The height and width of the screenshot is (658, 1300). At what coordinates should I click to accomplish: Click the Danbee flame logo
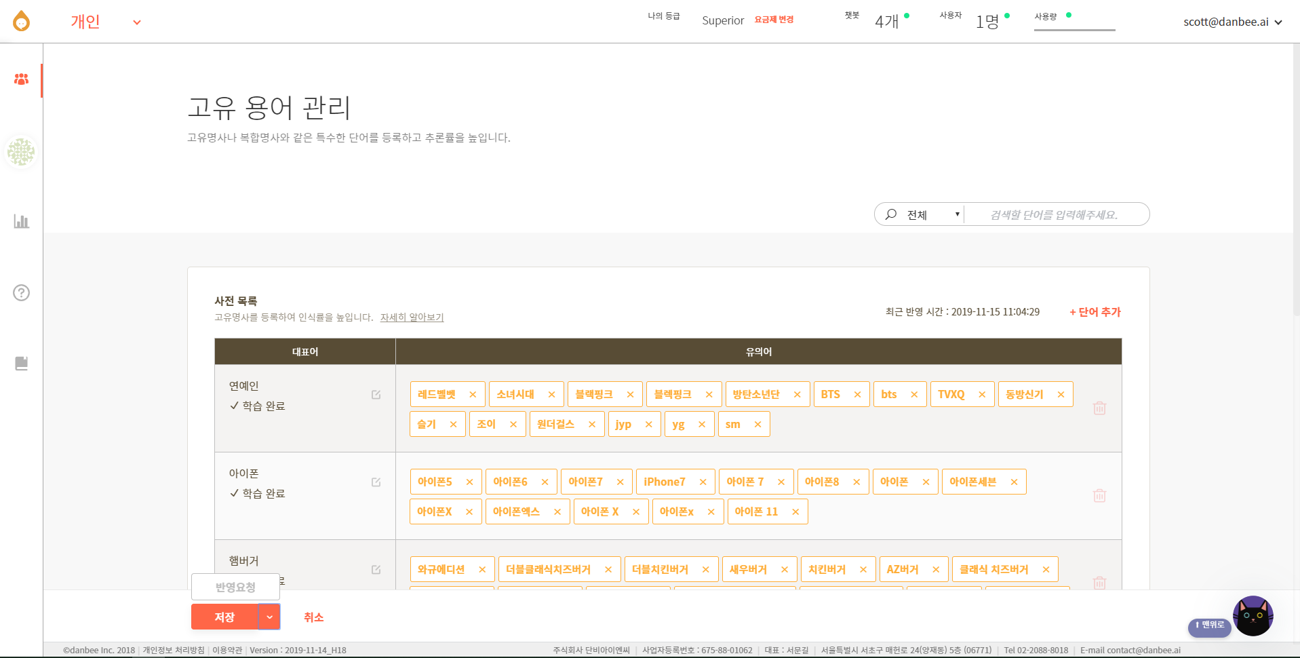tap(22, 21)
